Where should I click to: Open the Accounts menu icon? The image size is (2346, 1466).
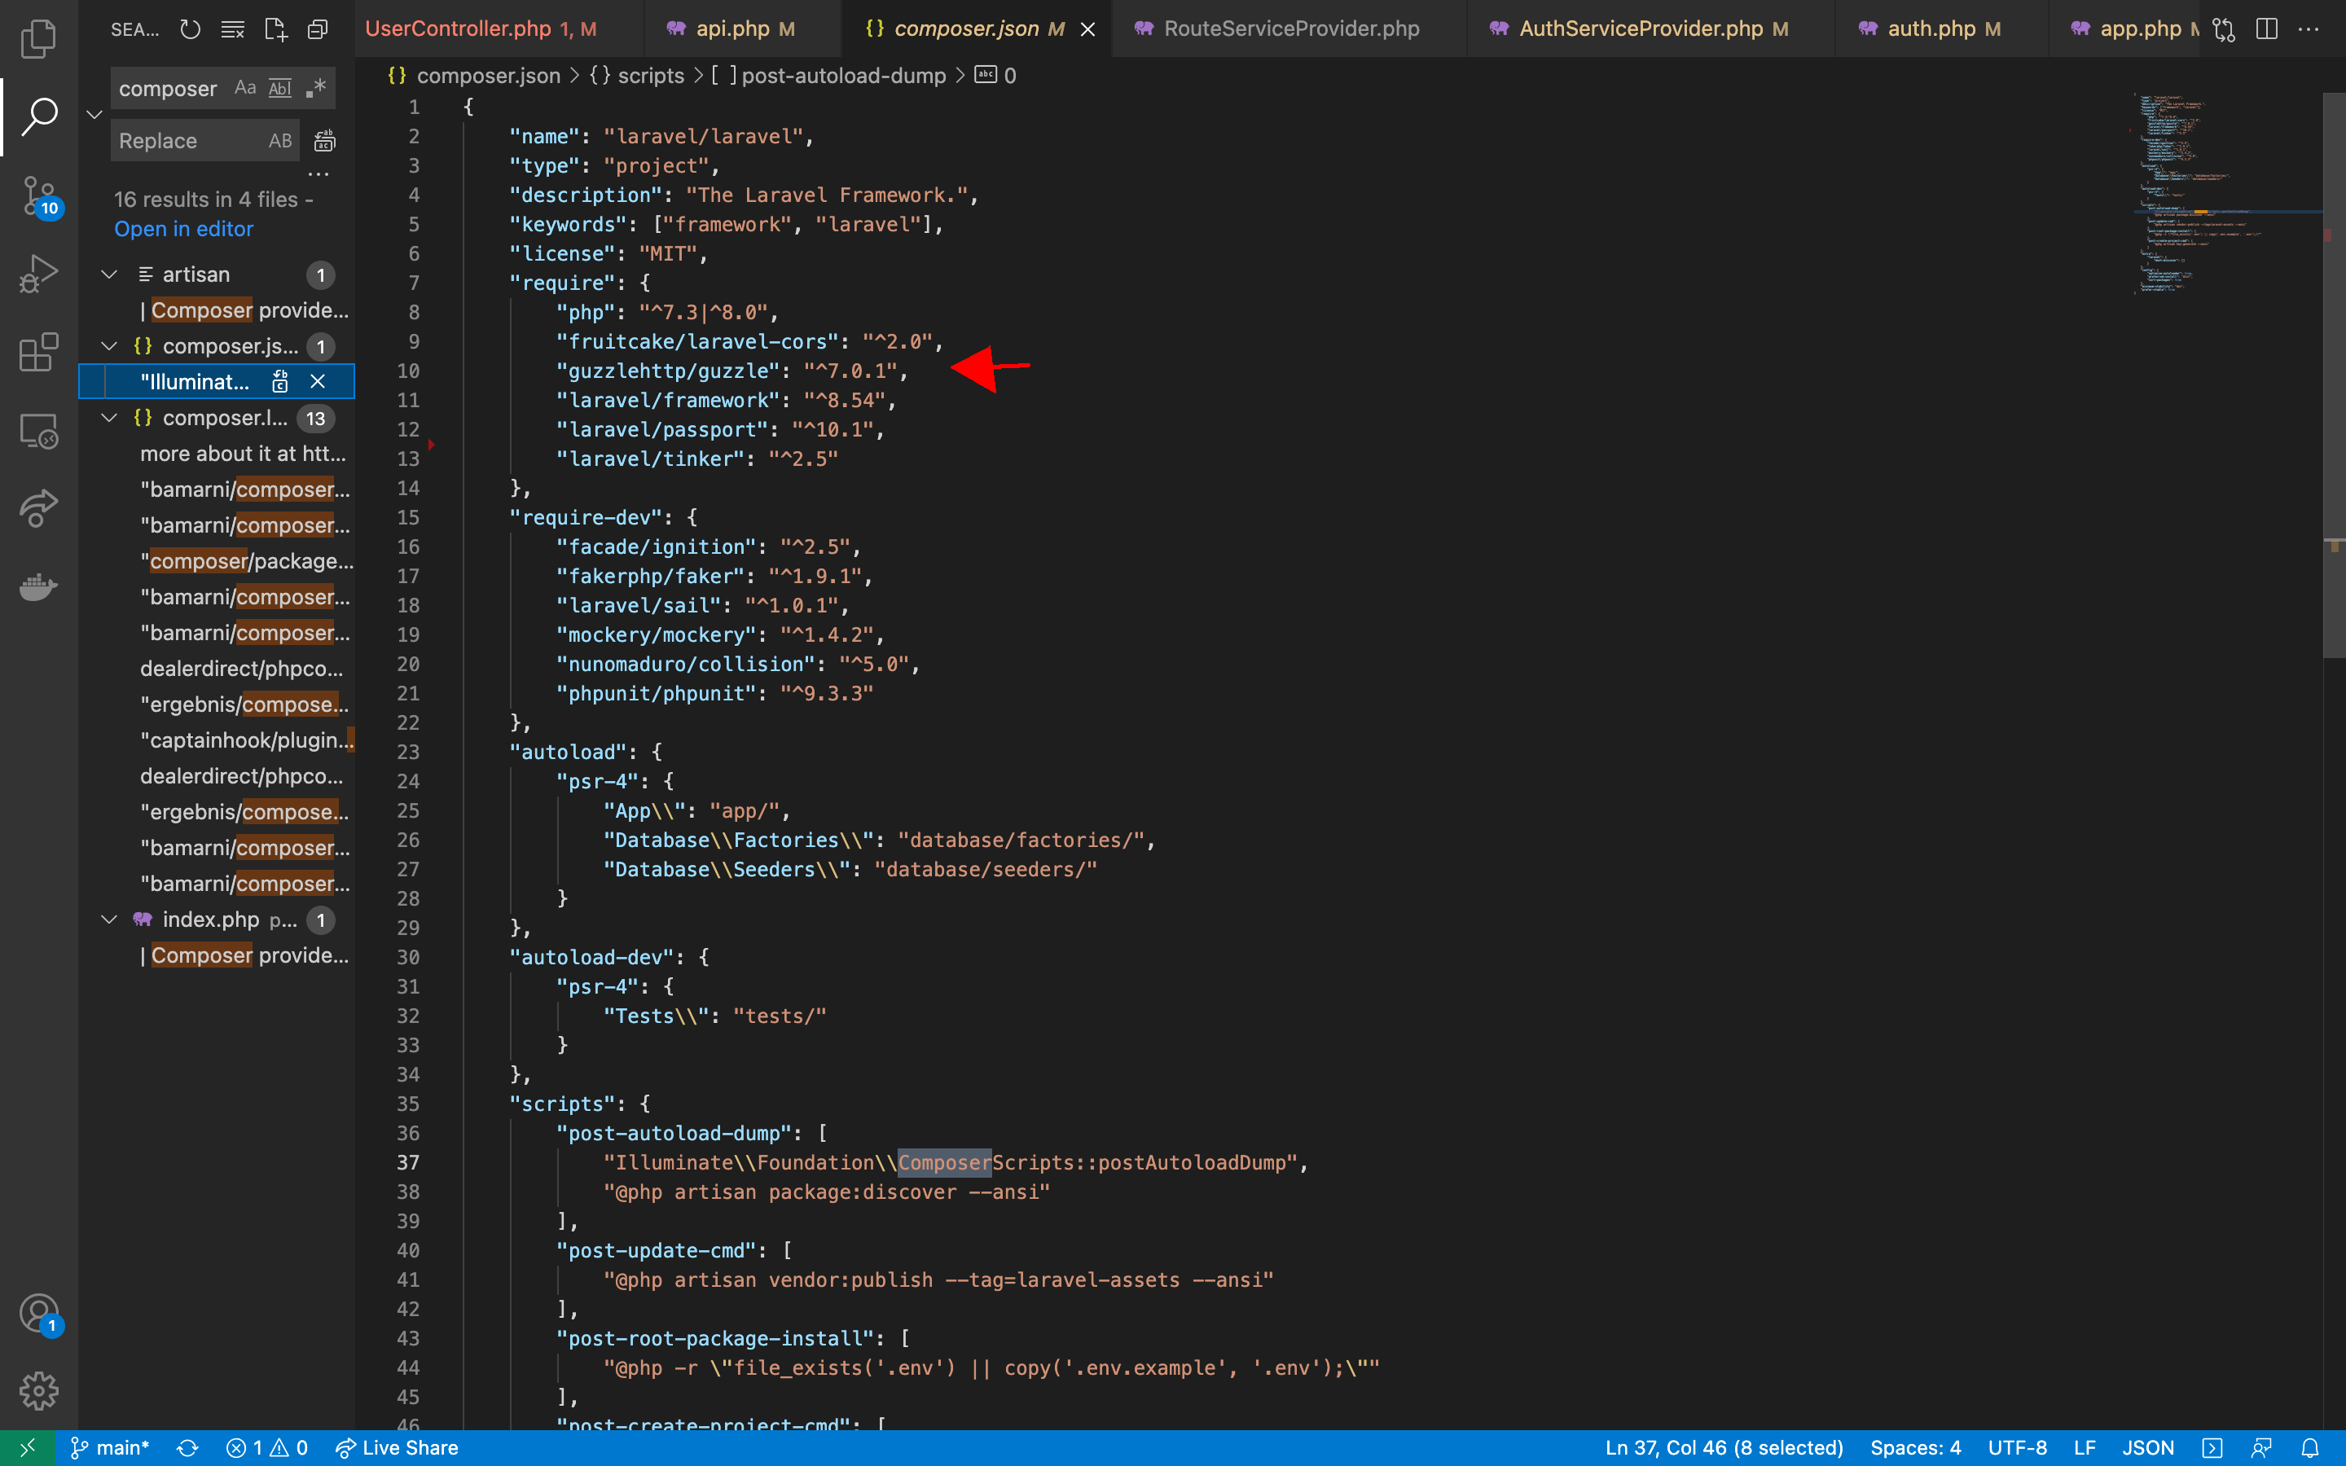[39, 1315]
